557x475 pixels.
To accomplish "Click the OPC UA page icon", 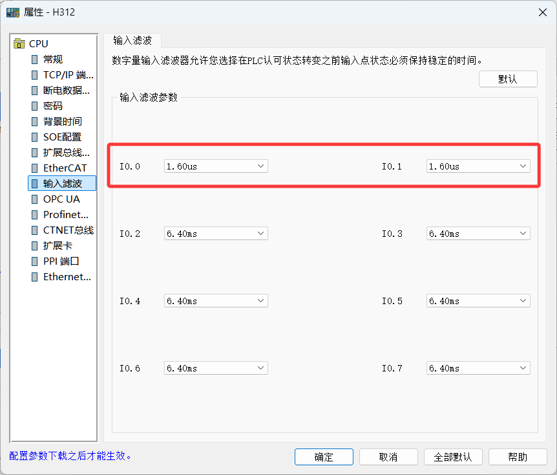I will tap(34, 199).
